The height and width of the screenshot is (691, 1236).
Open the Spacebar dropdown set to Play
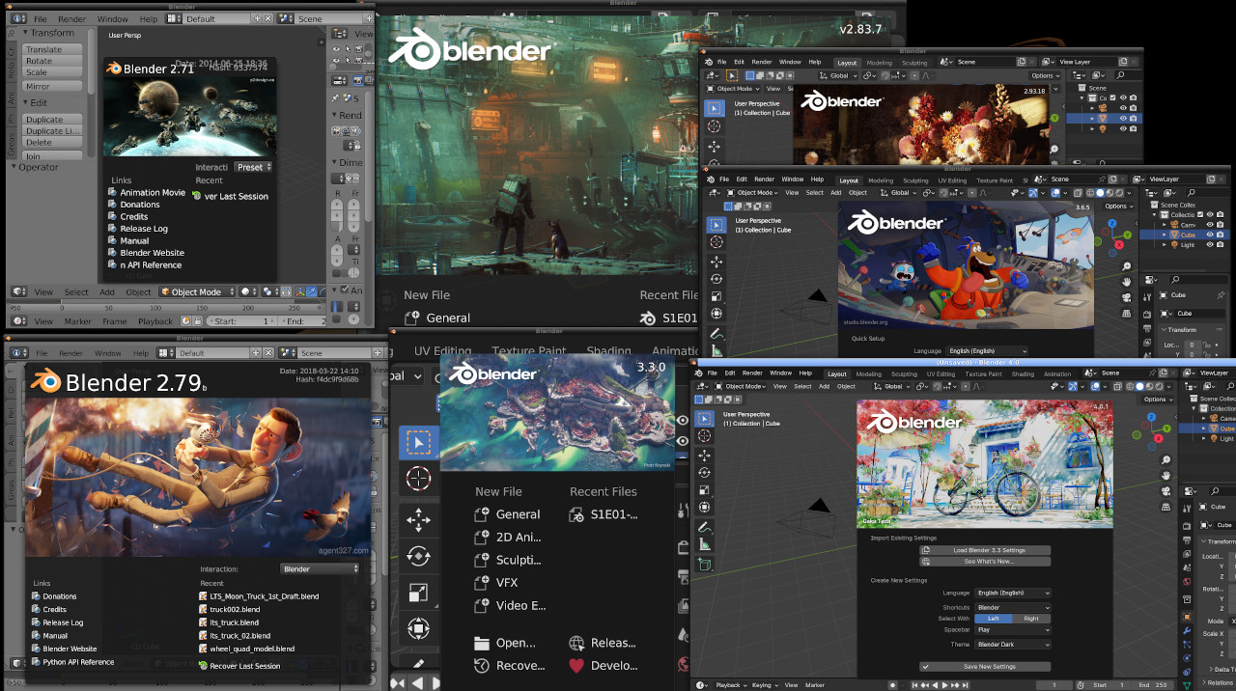click(1012, 630)
